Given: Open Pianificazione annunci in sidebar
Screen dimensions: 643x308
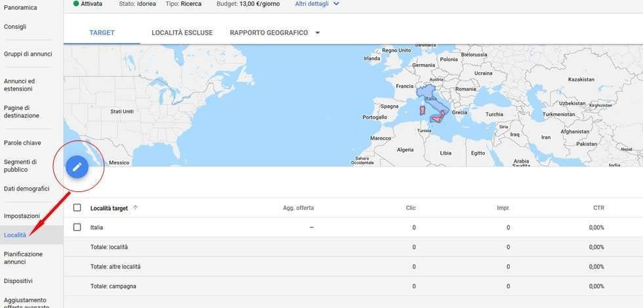Looking at the screenshot, I should 23,258.
